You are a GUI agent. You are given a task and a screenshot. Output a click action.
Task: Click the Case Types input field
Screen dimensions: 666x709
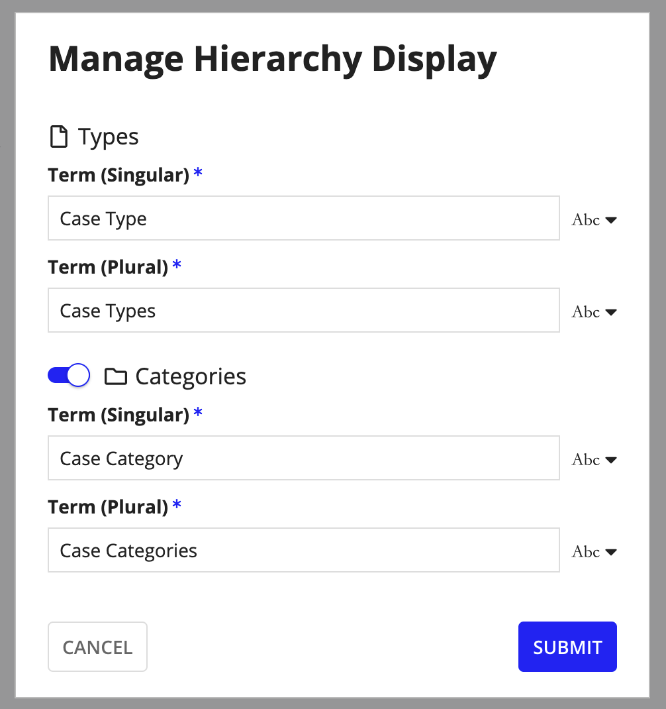pyautogui.click(x=304, y=310)
